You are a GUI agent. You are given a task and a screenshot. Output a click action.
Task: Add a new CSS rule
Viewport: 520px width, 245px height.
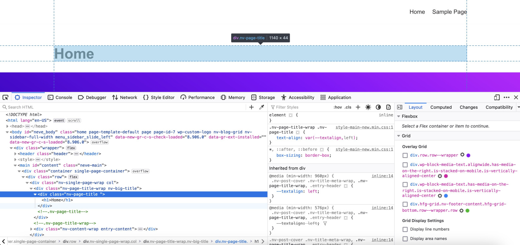358,107
